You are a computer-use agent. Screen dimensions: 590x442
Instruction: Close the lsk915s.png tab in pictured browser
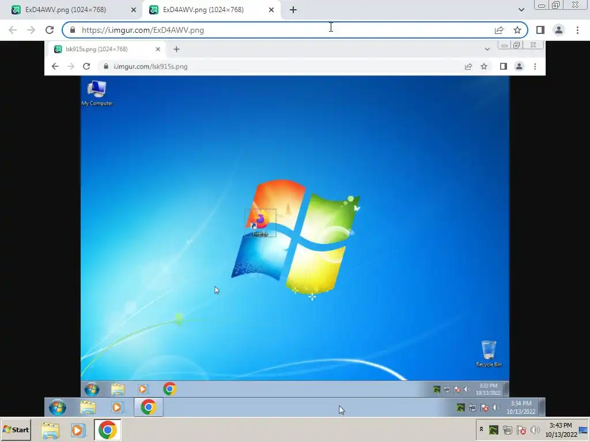tap(158, 49)
